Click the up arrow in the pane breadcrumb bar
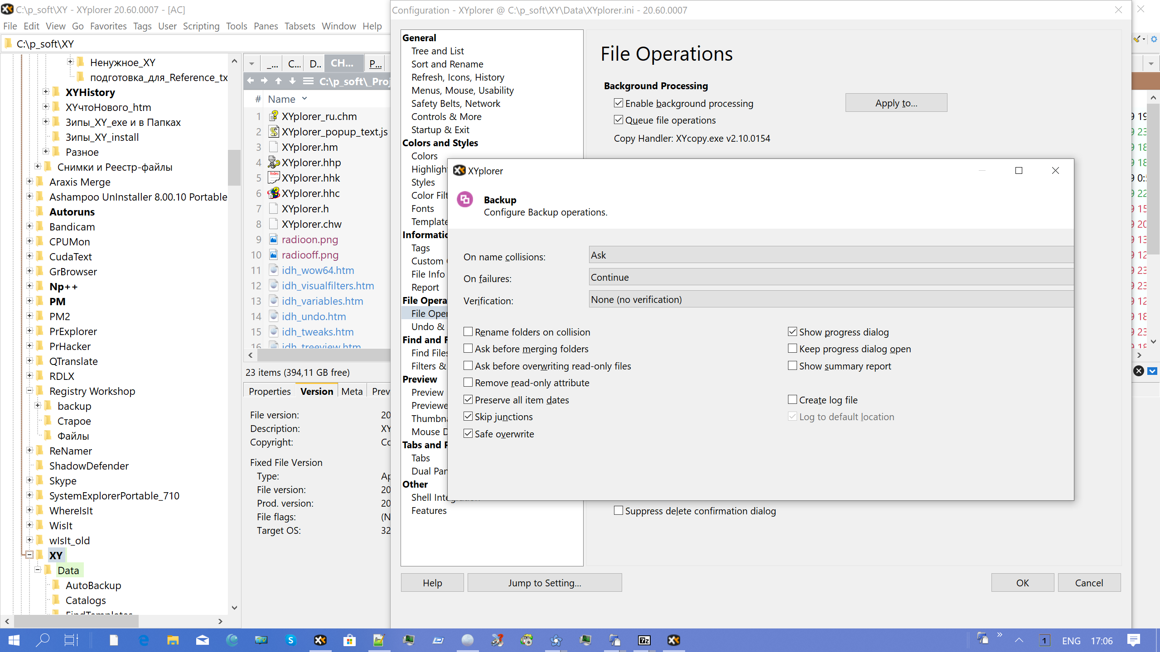 point(278,81)
